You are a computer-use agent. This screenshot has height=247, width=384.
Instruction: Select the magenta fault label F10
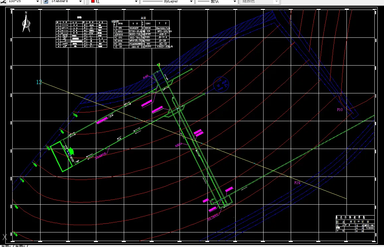[340, 110]
